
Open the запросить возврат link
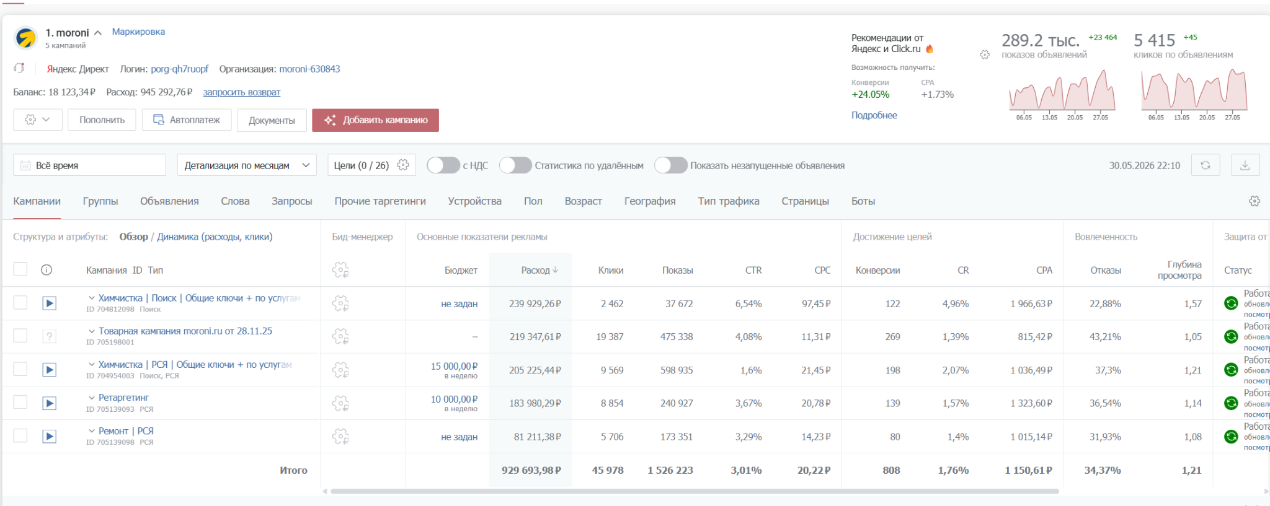coord(242,92)
